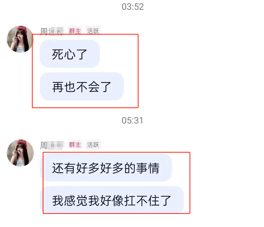Tap the 群主 badge above 还有好多好多的事情
This screenshot has width=264, height=227.
point(75,144)
